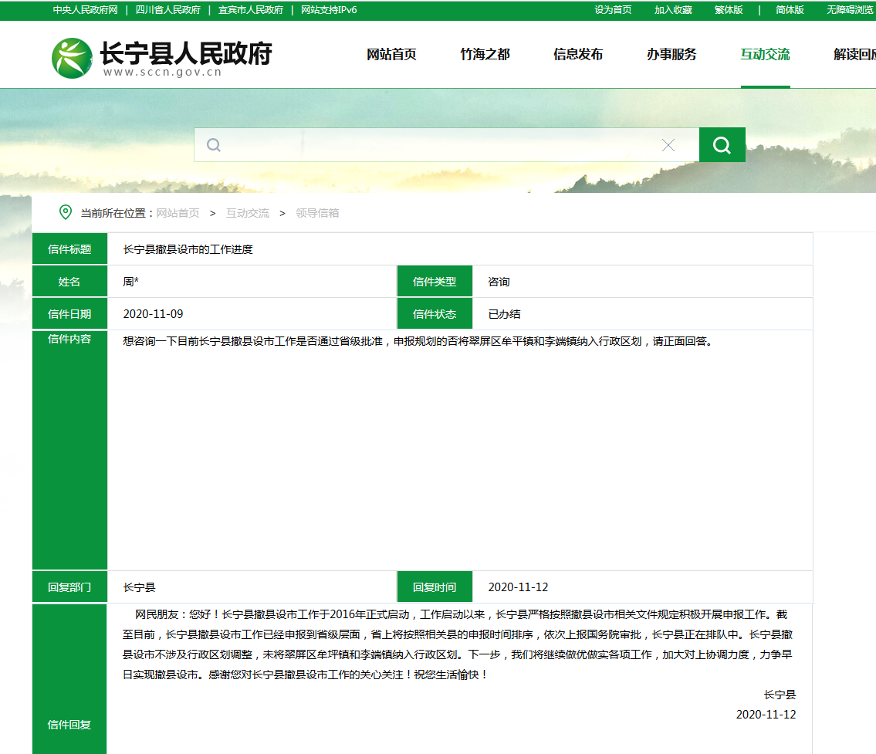The image size is (876, 754).
Task: Open the 网站首页 navigation menu item
Action: (x=391, y=54)
